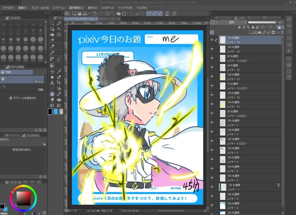Viewport: 296px width, 215px height.
Task: Select the Zoom magnifier tool
Action: 52,23
